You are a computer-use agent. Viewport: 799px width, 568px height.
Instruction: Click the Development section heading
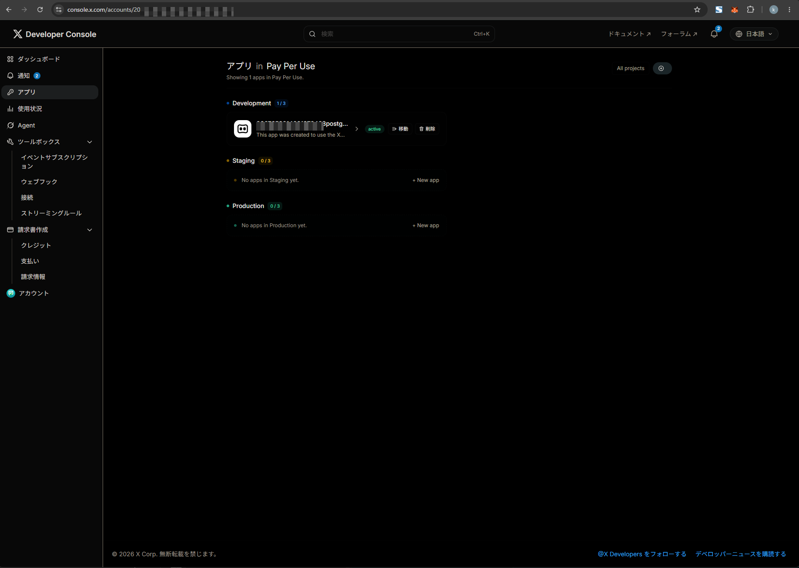click(251, 103)
